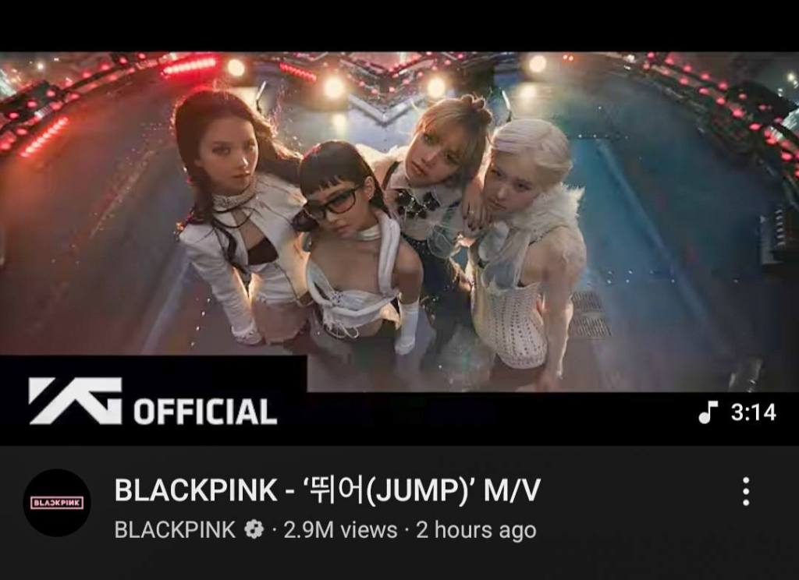This screenshot has width=799, height=580.
Task: Open the BLACKPINK channel name link
Action: point(175,529)
